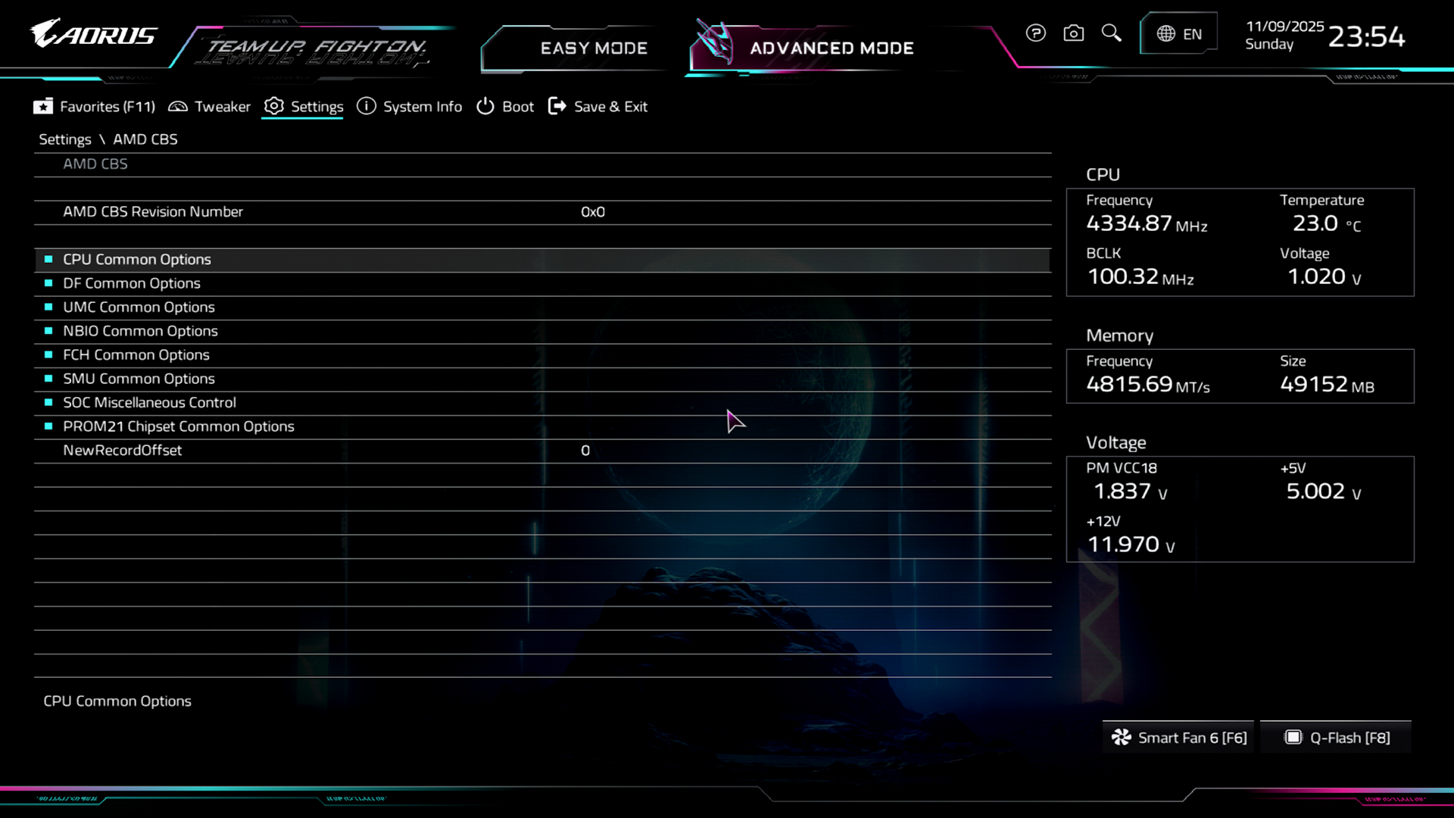This screenshot has width=1454, height=818.
Task: Select the Advanced Mode tab
Action: coord(831,48)
